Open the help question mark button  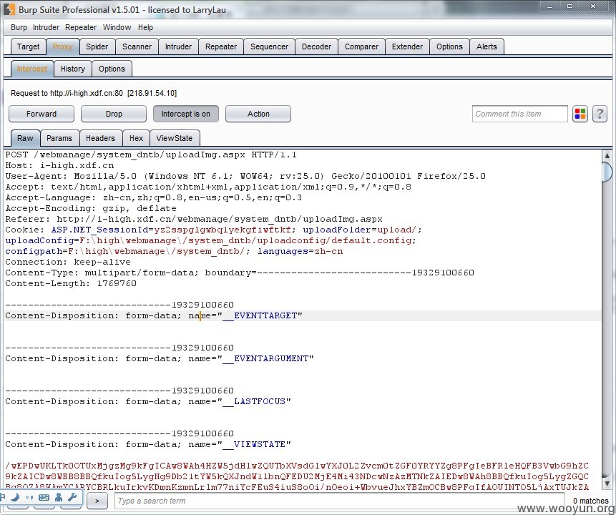(x=600, y=114)
